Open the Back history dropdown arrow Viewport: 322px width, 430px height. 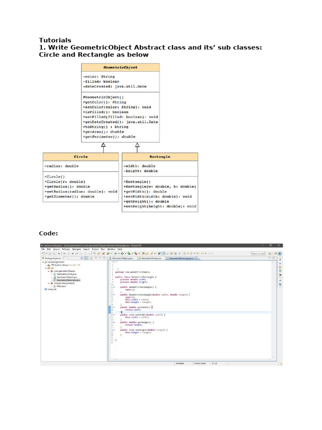click(x=205, y=253)
